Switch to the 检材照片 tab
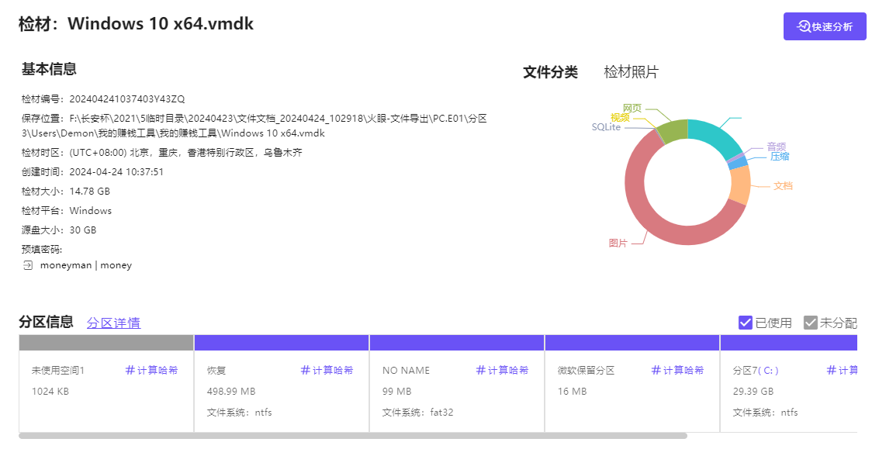Image resolution: width=879 pixels, height=449 pixels. click(631, 72)
